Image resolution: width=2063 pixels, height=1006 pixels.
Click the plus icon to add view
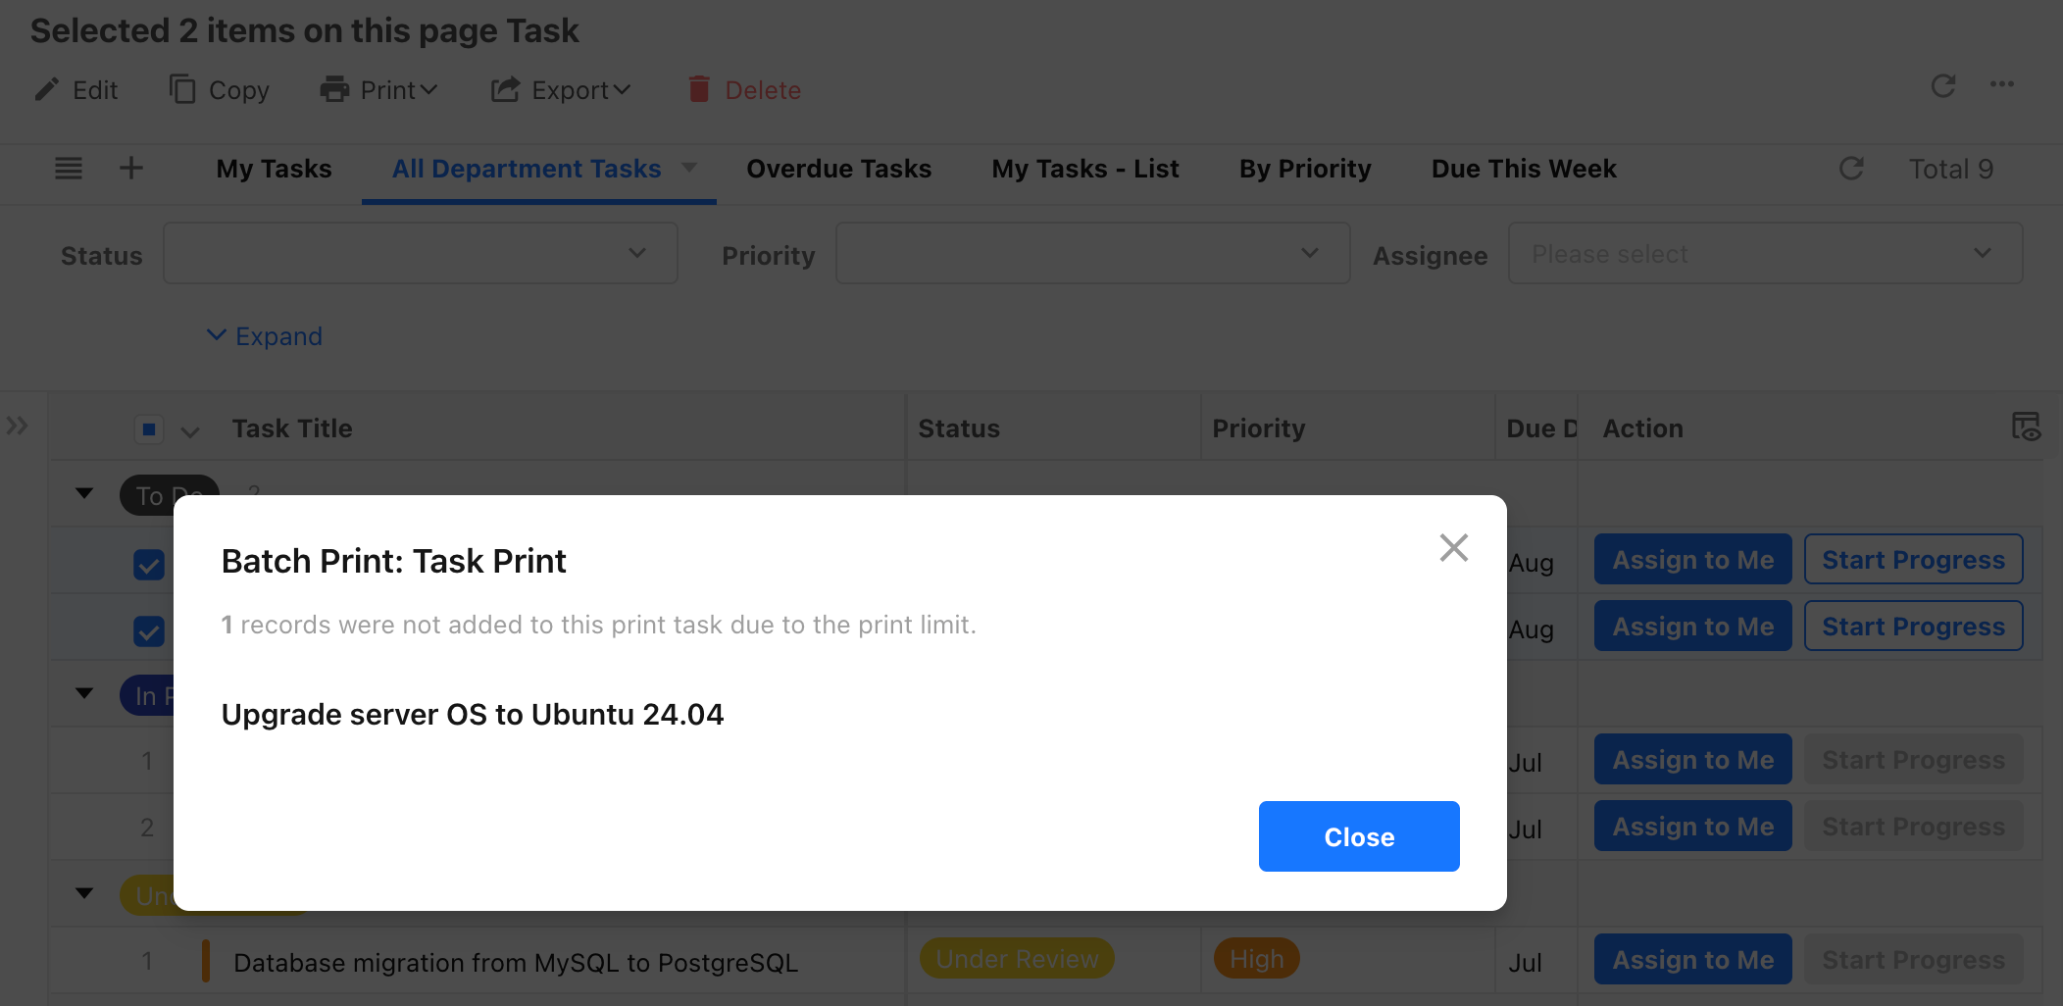(131, 169)
